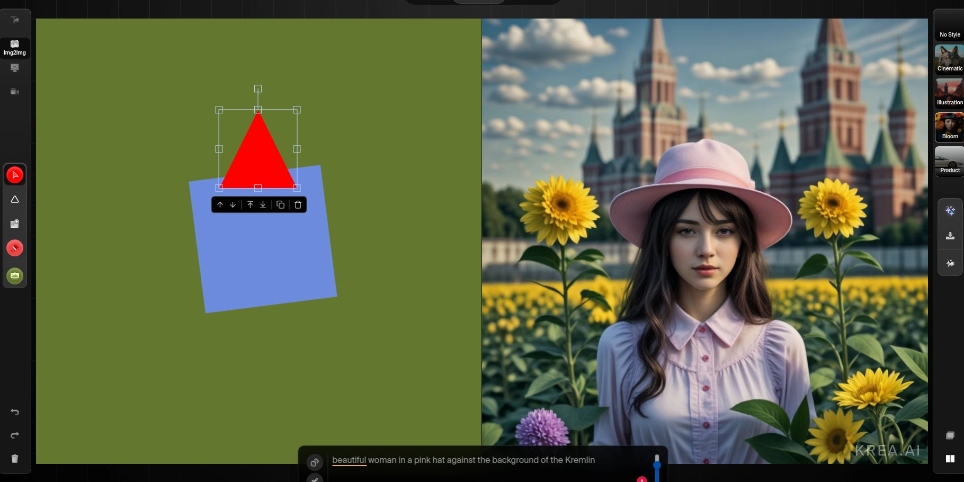Select the No Style option
This screenshot has width=964, height=482.
coord(949,30)
